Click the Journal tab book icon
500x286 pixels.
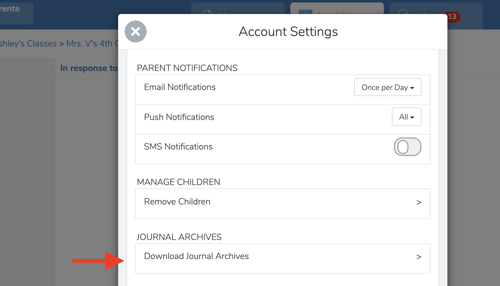pos(305,11)
